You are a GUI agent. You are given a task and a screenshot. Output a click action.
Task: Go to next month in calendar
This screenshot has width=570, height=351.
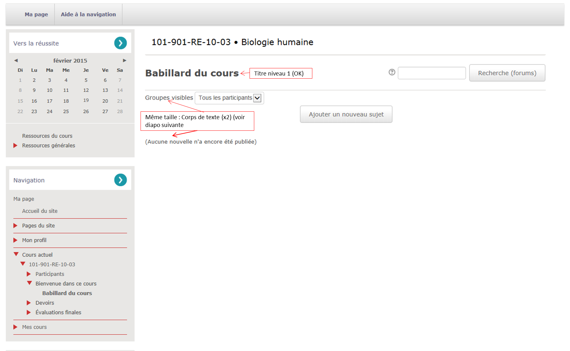pos(124,61)
